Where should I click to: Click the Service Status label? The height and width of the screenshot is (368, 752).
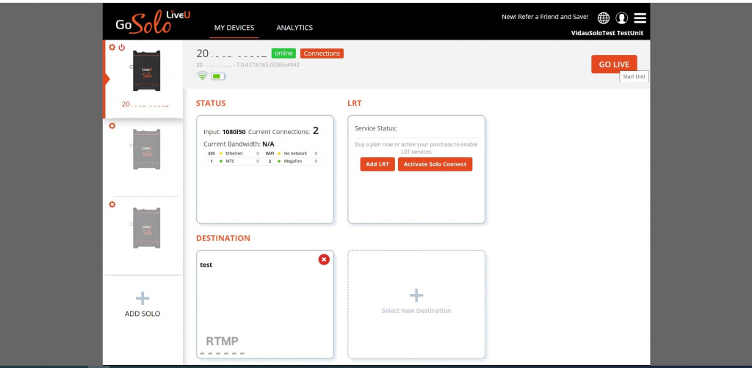tap(376, 128)
